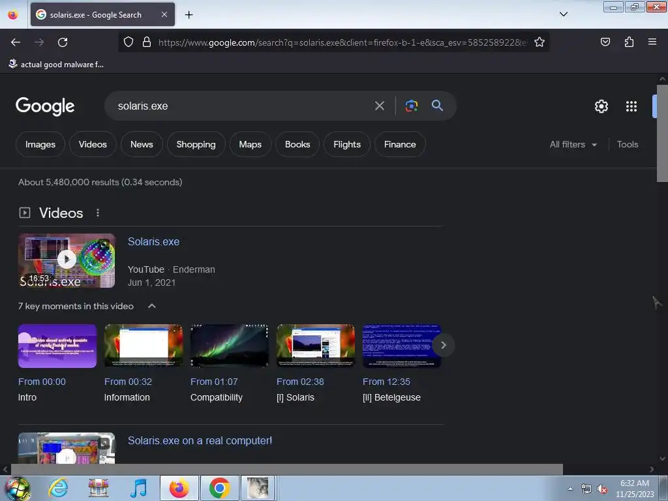Jump to the 'From 00:00' Intro moment
Viewport: 668px width, 501px height.
point(42,382)
